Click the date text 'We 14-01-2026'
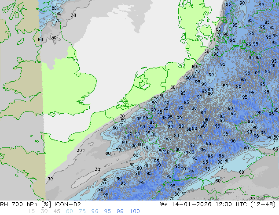 186,204
